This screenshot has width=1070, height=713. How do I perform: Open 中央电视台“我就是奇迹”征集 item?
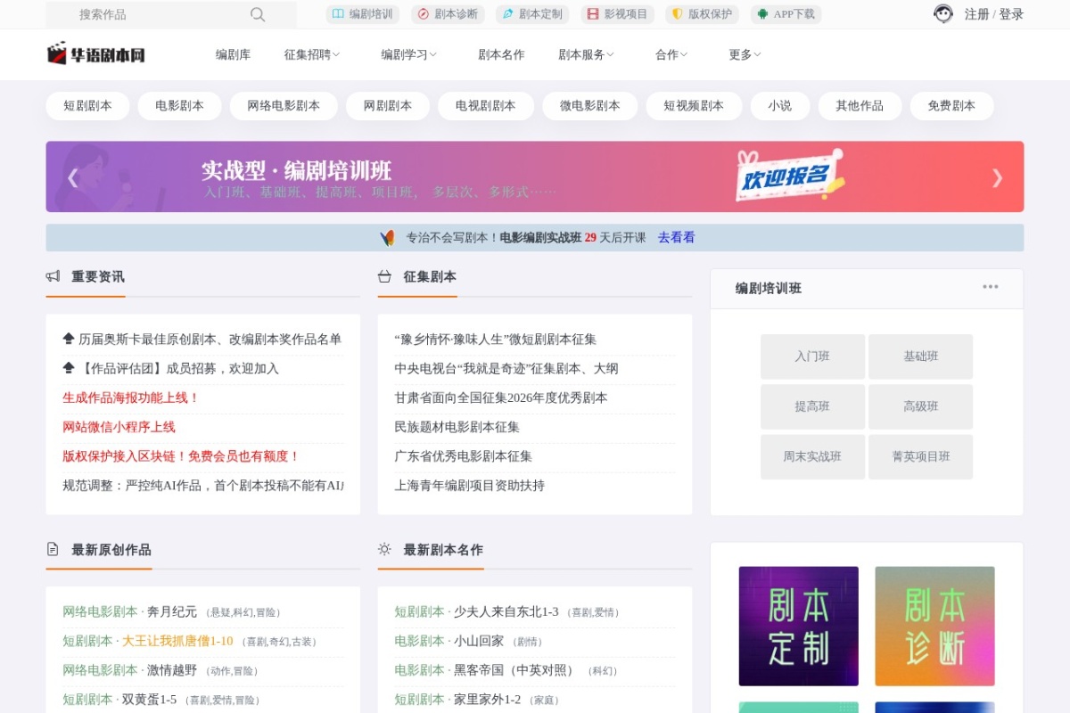(x=506, y=369)
